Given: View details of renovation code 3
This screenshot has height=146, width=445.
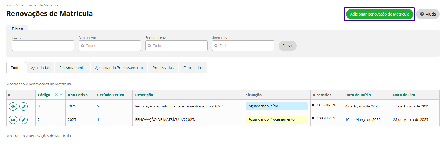Looking at the screenshot, I should (x=13, y=106).
